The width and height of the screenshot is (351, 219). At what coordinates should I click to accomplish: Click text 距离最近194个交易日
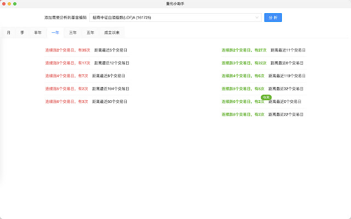point(111,89)
